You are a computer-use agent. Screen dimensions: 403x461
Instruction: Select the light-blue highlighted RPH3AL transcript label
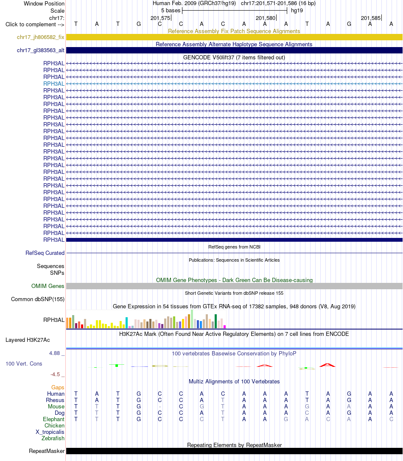[54, 84]
